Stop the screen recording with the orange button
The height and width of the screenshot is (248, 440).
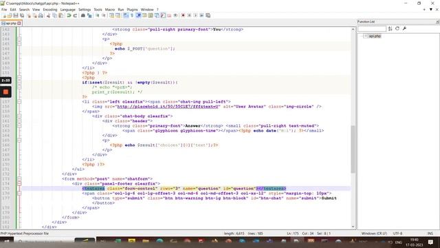pyautogui.click(x=5, y=92)
